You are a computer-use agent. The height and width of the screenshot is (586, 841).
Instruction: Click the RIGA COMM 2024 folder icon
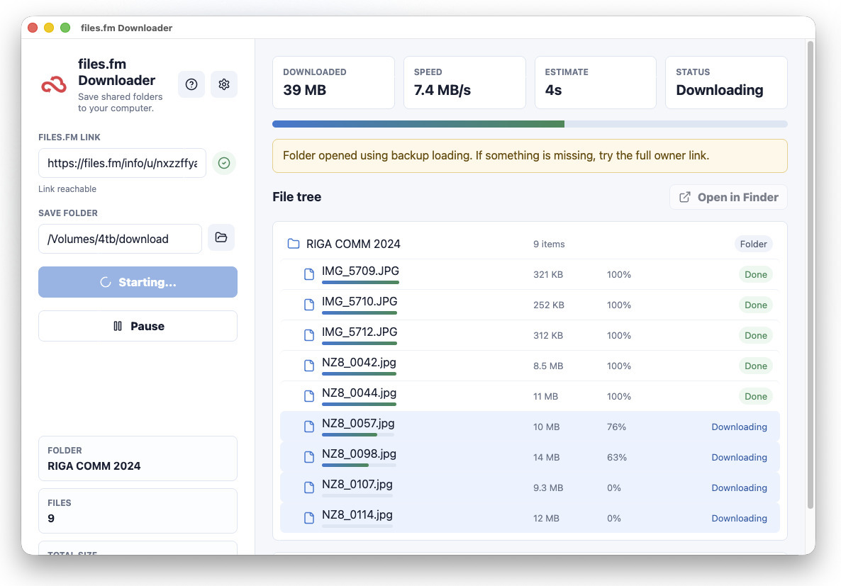click(x=294, y=244)
